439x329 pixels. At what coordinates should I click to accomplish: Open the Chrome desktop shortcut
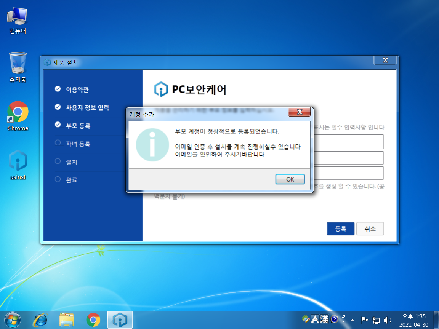pos(18,116)
